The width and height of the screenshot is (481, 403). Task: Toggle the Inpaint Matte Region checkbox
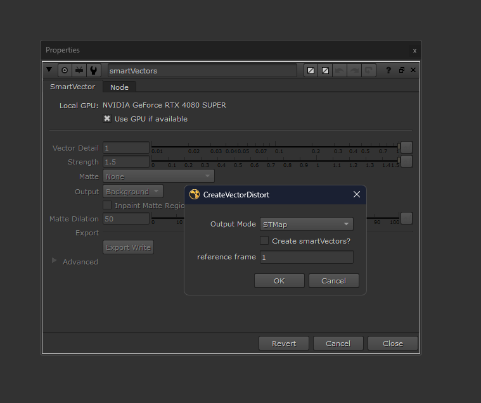(x=107, y=206)
